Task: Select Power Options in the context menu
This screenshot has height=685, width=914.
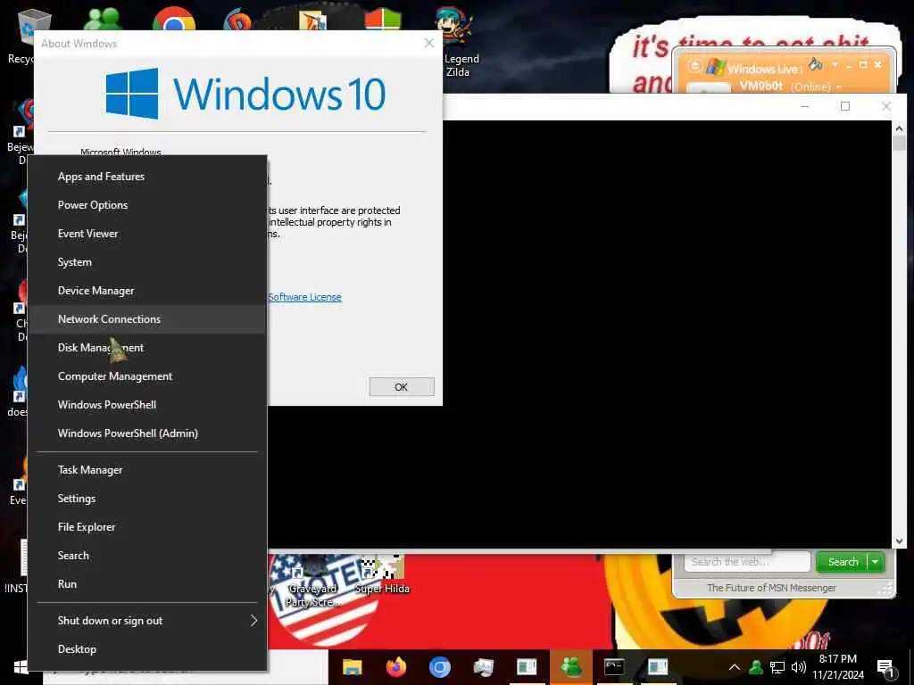Action: click(147, 205)
